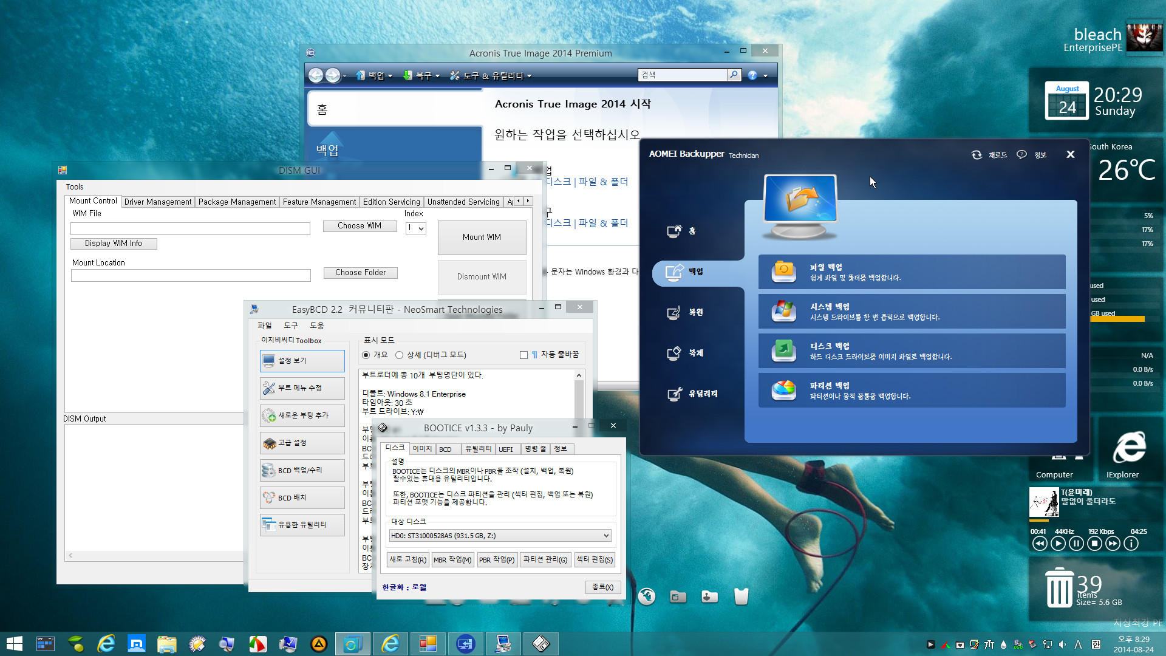Viewport: 1166px width, 656px height.
Task: Open EasyBCD Tools (도구) menu
Action: click(x=291, y=326)
